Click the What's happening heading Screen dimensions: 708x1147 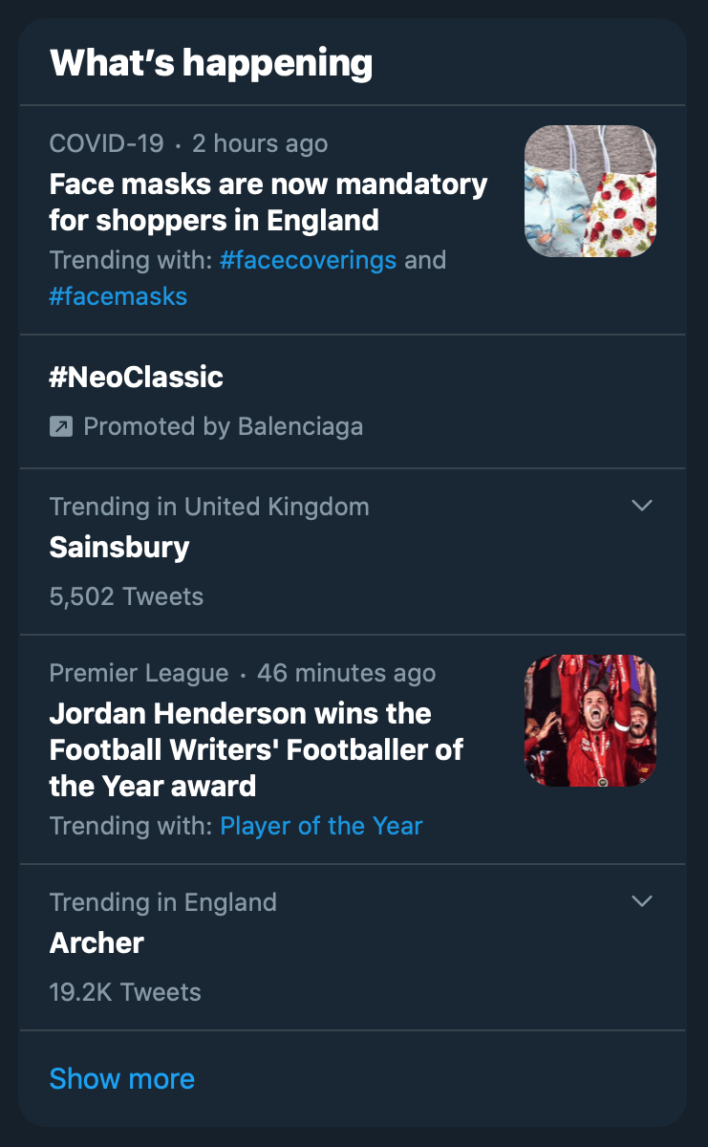click(211, 63)
